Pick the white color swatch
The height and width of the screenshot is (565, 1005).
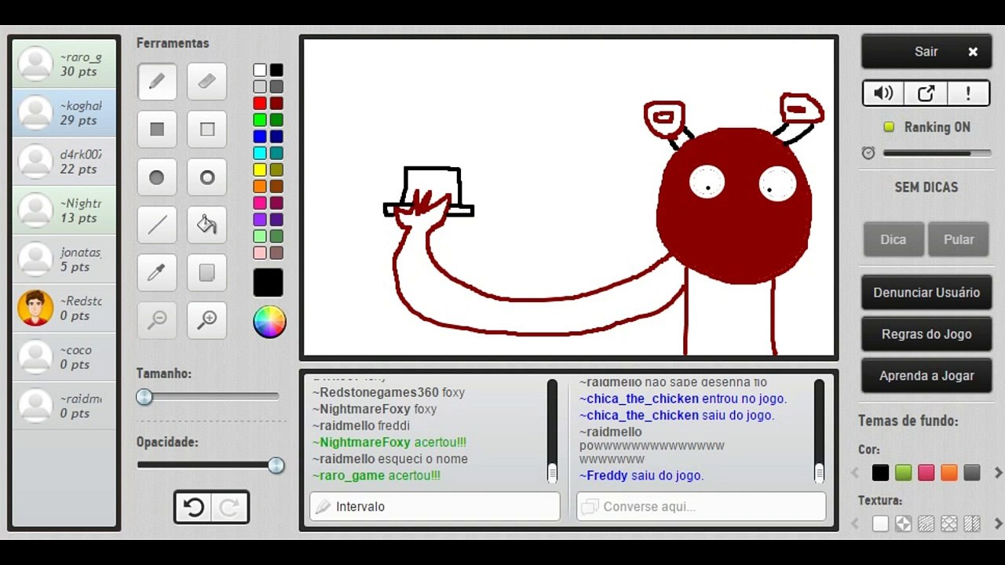click(x=260, y=70)
